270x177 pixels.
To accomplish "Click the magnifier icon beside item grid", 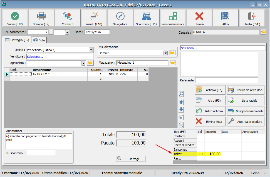I will (181, 94).
